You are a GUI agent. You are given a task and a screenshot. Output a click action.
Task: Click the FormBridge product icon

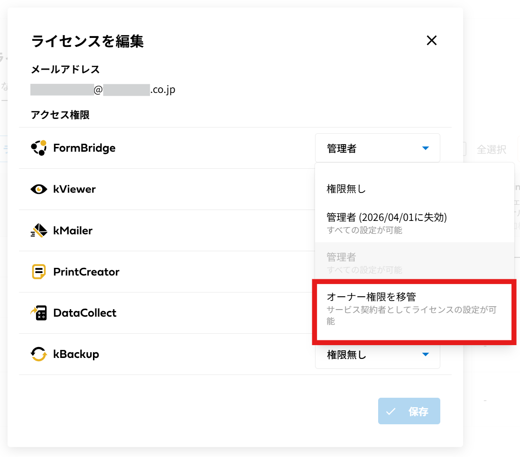tap(38, 148)
